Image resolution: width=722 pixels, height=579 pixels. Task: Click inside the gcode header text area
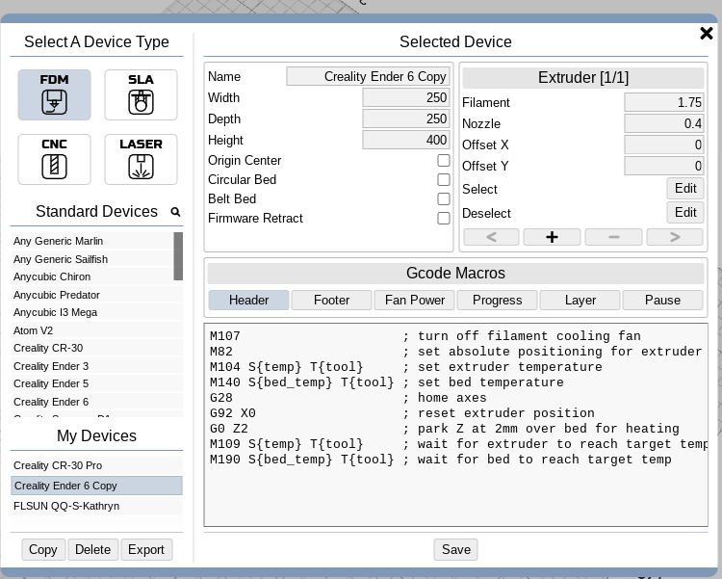pyautogui.click(x=456, y=425)
